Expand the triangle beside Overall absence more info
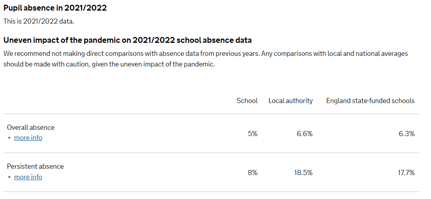The image size is (431, 199). click(10, 138)
